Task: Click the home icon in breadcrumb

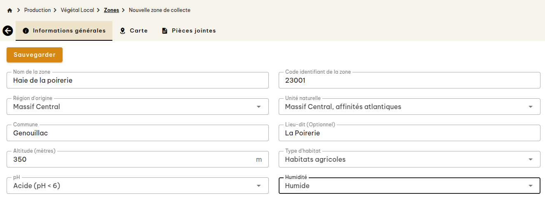Action: 10,10
